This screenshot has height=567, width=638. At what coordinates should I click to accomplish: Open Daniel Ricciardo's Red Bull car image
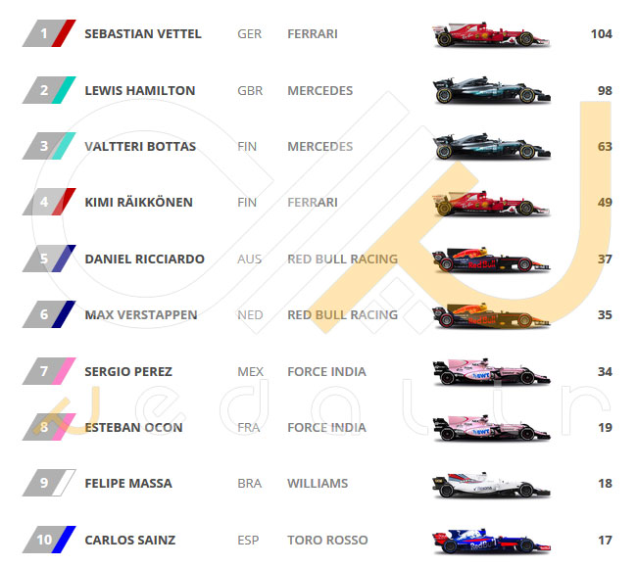click(491, 259)
